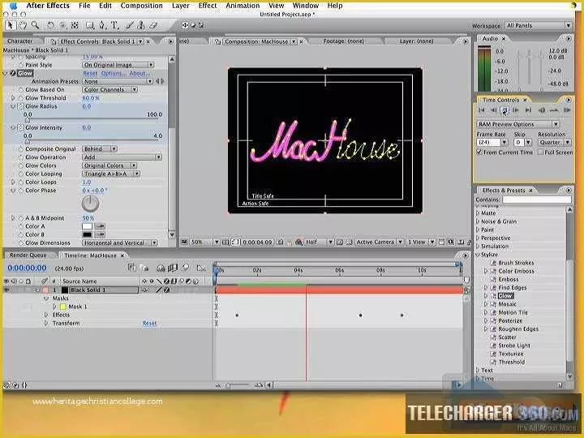Toggle From Current Time checkbox
Screen dimensions: 584x438
click(x=479, y=152)
